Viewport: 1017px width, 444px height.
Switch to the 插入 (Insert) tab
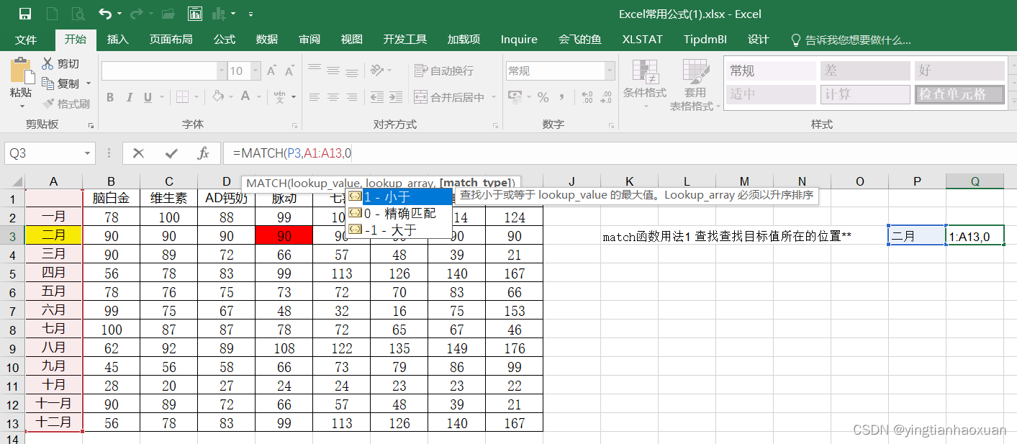click(117, 40)
